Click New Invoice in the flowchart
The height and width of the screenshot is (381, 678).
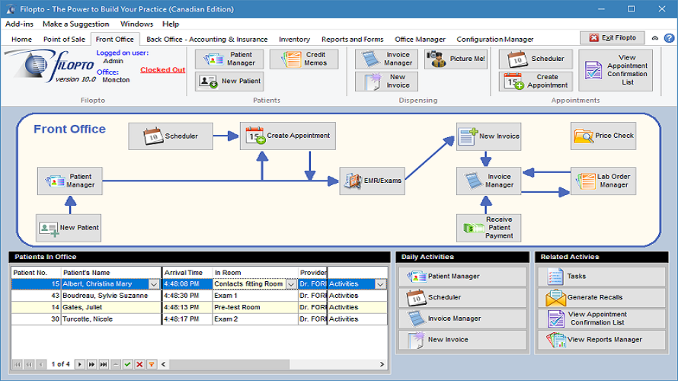(488, 136)
